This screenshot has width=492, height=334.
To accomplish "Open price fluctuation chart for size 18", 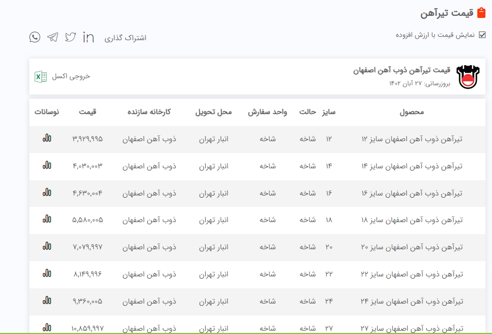I will 47,219.
